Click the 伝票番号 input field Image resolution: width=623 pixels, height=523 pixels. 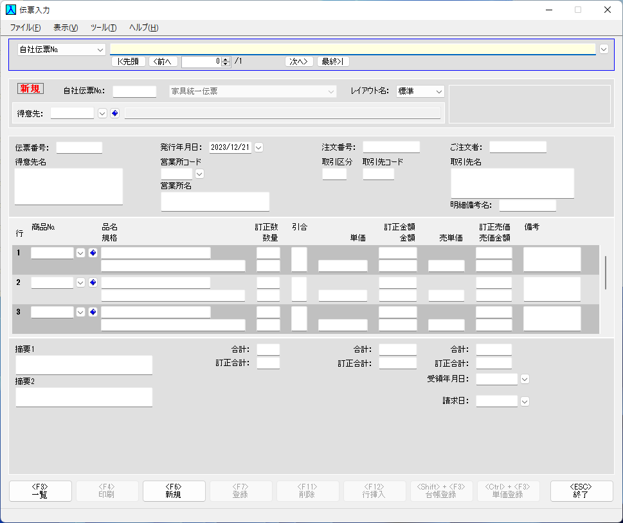click(79, 147)
